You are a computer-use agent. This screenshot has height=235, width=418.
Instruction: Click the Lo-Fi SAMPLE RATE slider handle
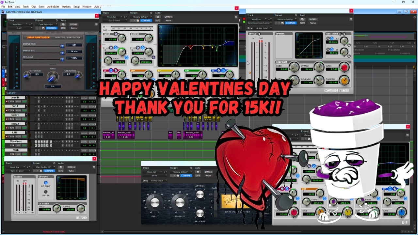pyautogui.click(x=62, y=46)
